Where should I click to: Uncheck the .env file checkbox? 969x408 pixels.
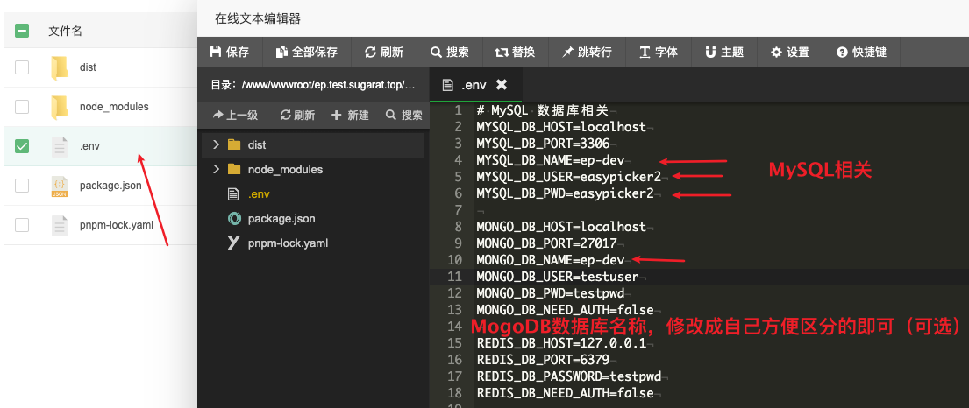[22, 146]
